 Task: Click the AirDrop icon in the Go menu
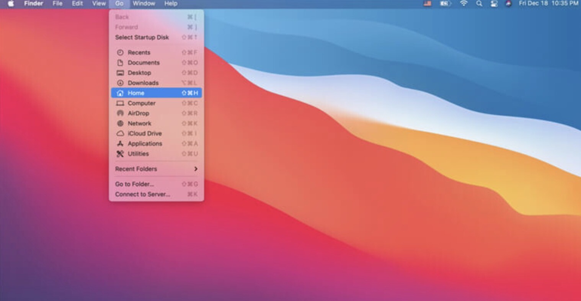click(x=120, y=113)
